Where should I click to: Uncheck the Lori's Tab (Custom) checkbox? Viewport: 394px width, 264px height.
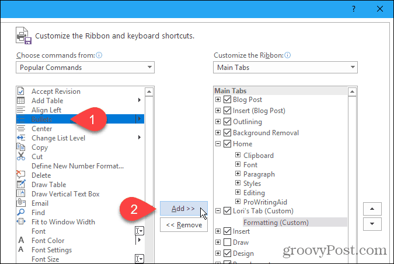tap(227, 210)
